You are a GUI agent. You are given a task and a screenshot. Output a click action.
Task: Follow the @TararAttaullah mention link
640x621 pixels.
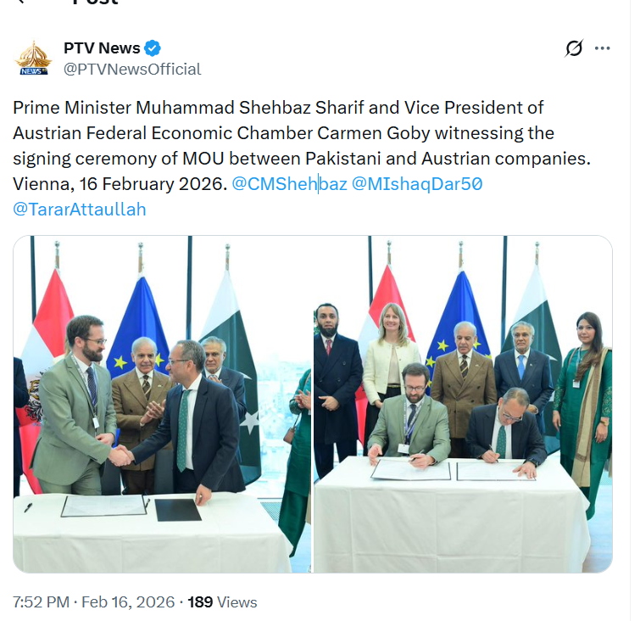pos(80,209)
